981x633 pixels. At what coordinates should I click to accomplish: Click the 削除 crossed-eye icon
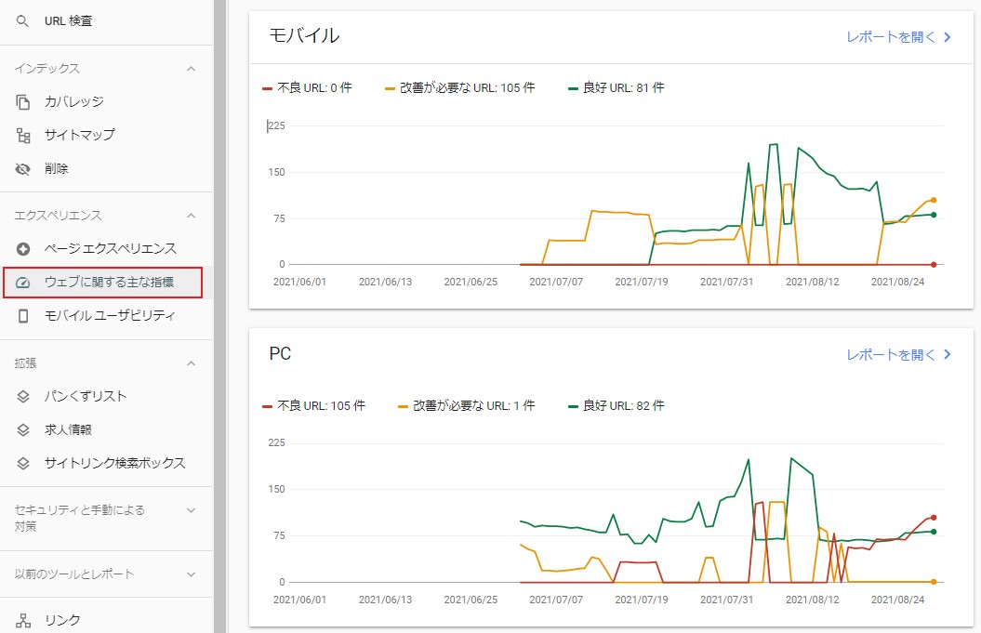click(23, 169)
